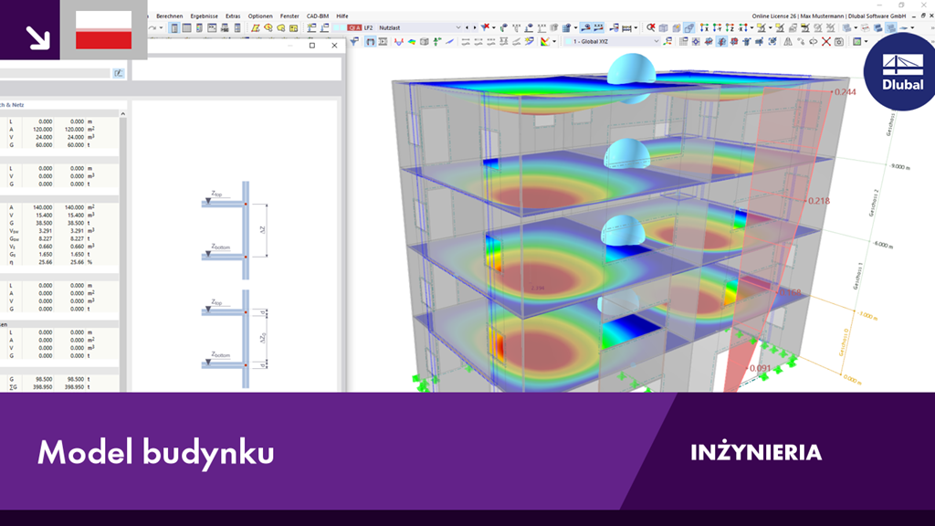Image resolution: width=935 pixels, height=526 pixels.
Task: Click the dialog name input field
Action: (55, 73)
